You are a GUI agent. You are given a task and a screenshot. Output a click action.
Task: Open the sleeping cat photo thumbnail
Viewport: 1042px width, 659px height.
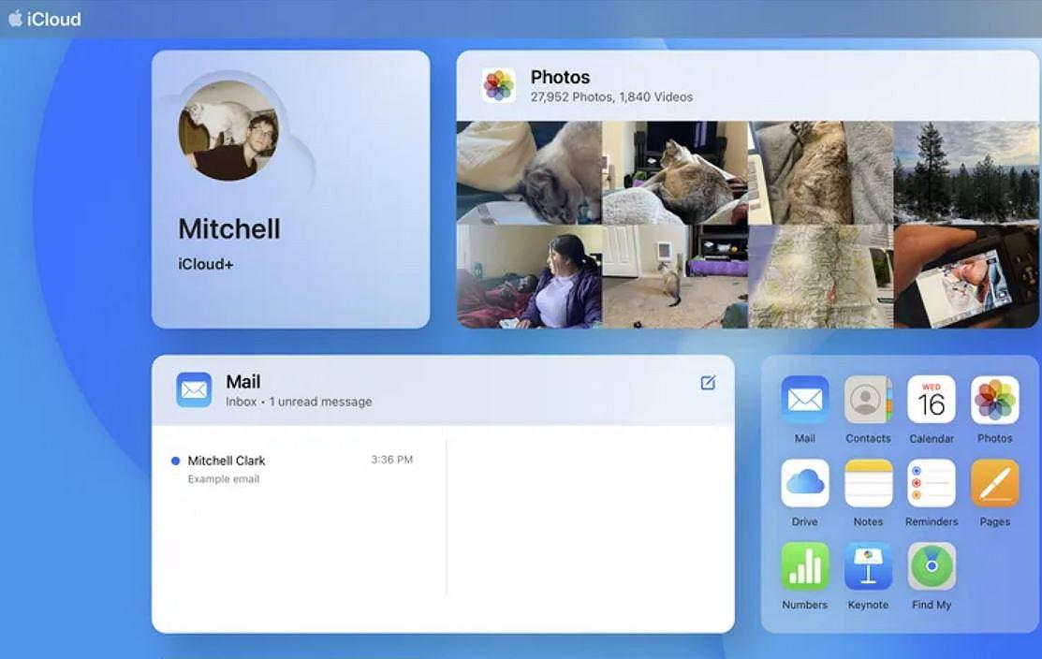pyautogui.click(x=529, y=168)
